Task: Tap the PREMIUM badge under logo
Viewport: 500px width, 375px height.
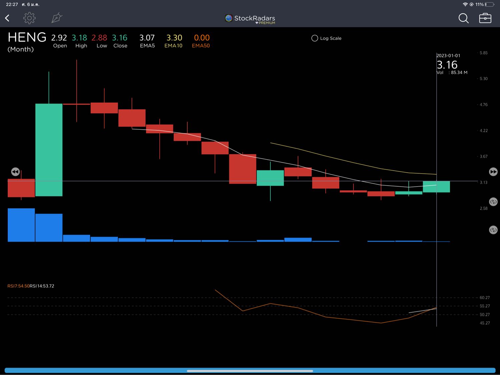Action: coord(266,23)
